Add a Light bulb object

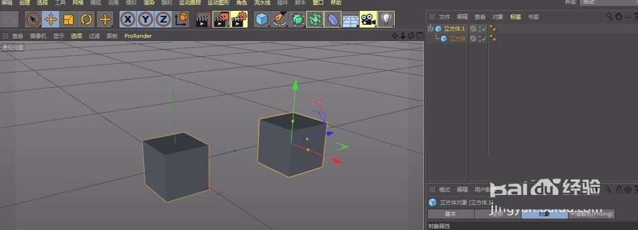point(386,20)
